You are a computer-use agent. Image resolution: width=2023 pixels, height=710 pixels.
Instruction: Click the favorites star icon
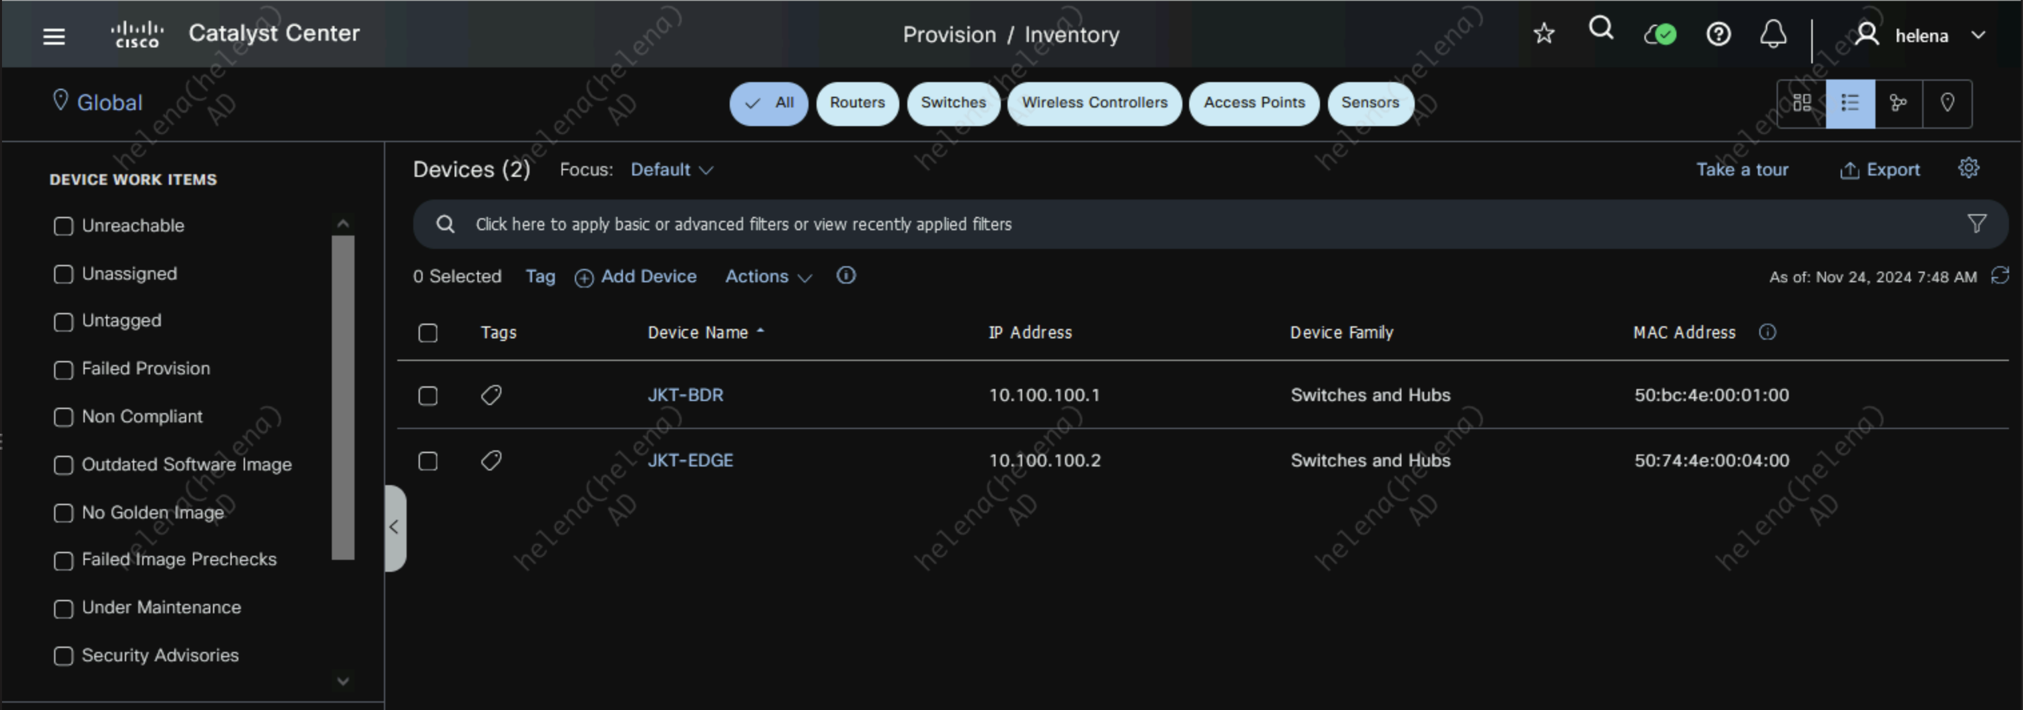pyautogui.click(x=1543, y=34)
